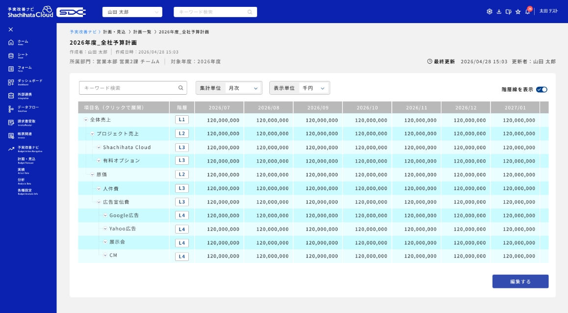Click the favorites star icon
The width and height of the screenshot is (568, 313).
pyautogui.click(x=518, y=12)
